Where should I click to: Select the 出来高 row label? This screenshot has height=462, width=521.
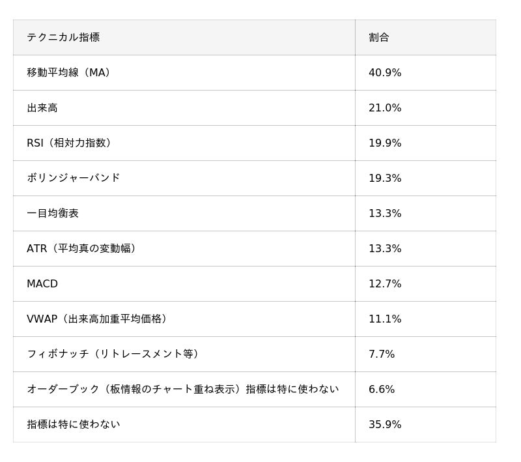(x=42, y=108)
